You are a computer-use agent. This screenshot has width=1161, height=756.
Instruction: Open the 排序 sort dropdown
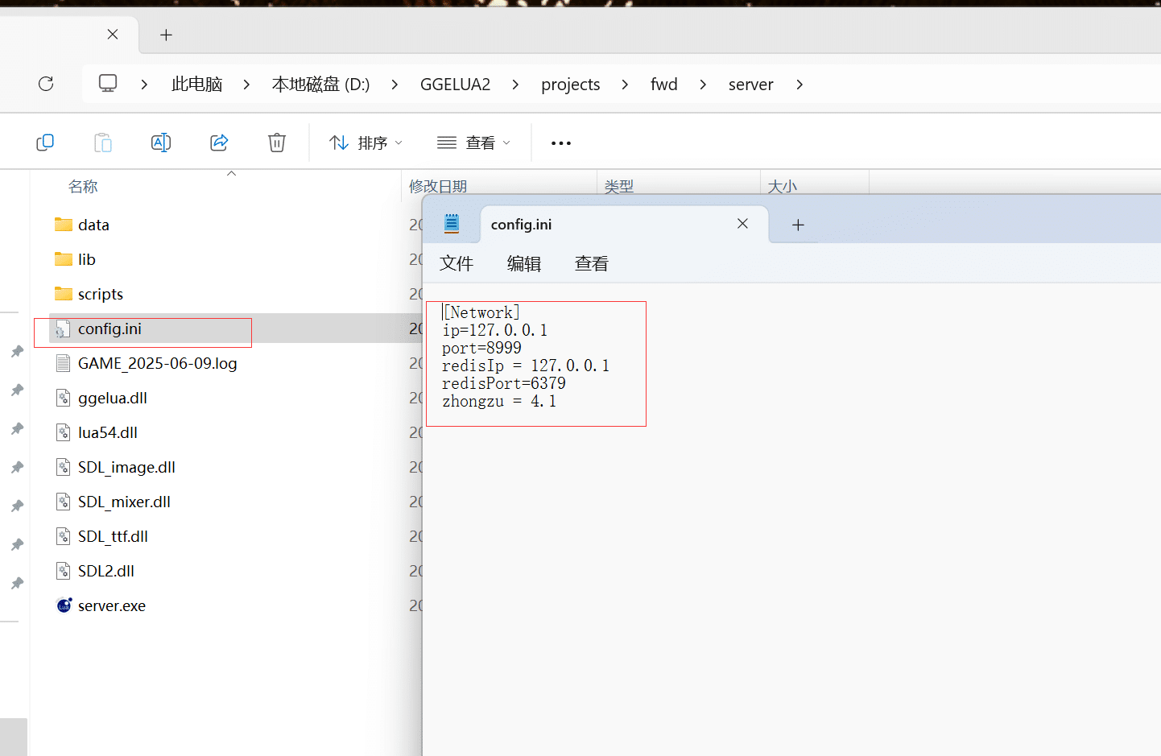(366, 143)
